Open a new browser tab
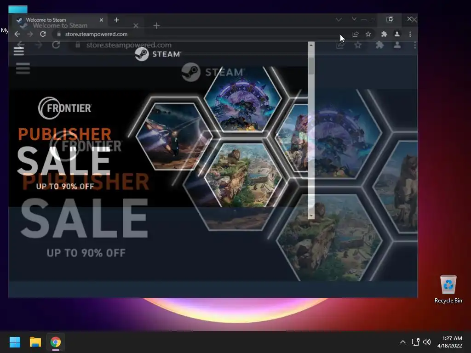 point(116,20)
